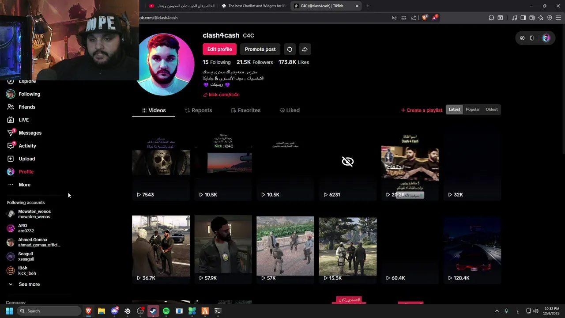Click the Brave VPN shield icon
The height and width of the screenshot is (318, 565).
pos(550,18)
